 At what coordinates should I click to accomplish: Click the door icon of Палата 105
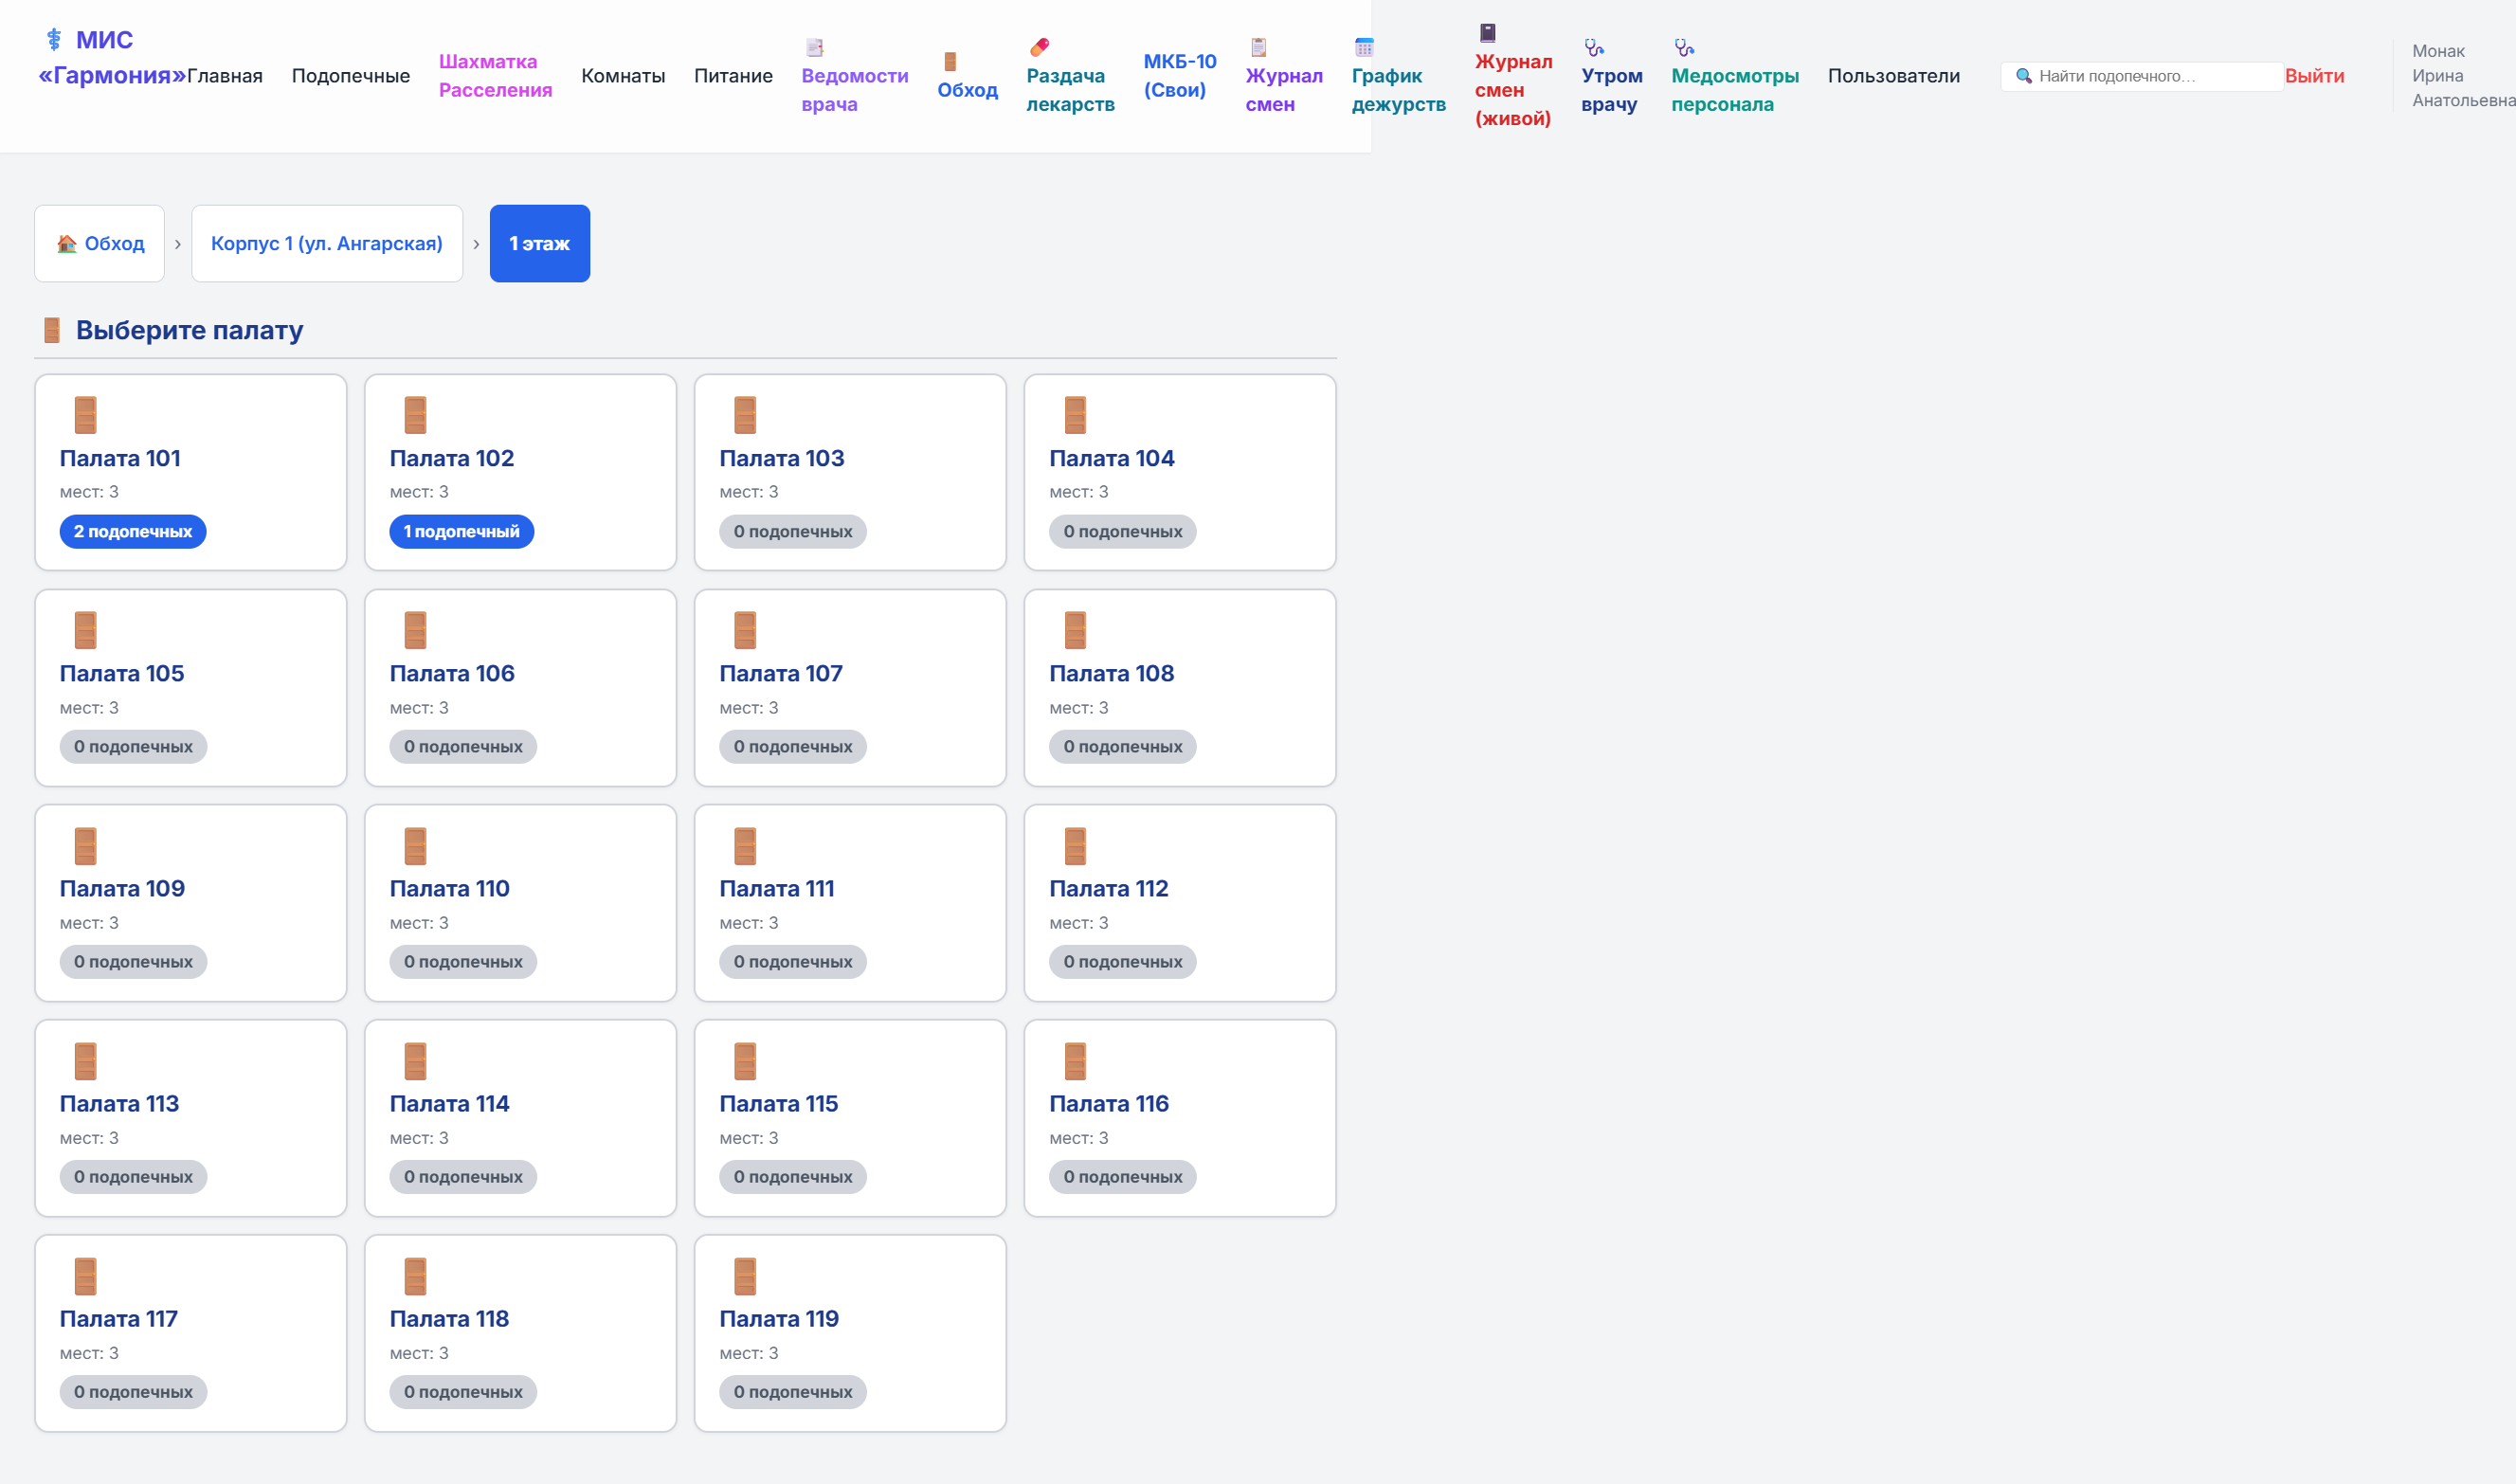point(85,630)
